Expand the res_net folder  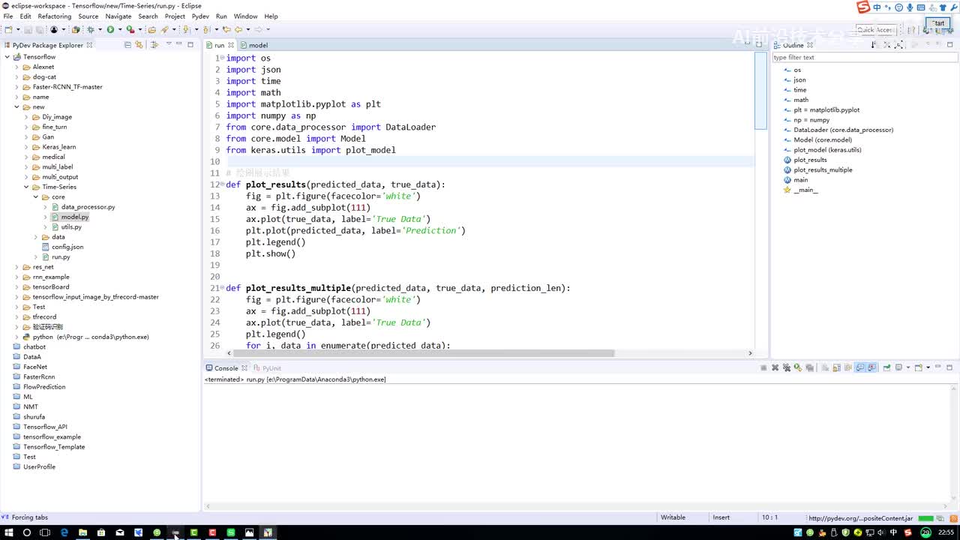click(17, 267)
